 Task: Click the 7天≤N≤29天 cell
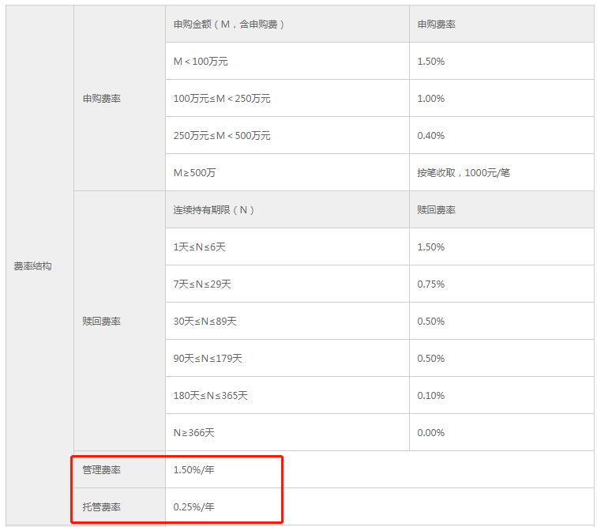[202, 284]
